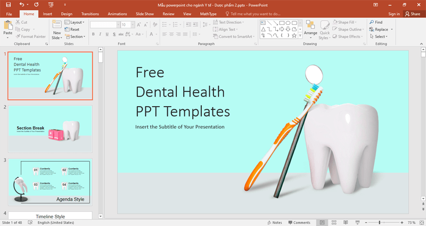Toggle text Shadow formatting
This screenshot has width=426, height=226.
[x=114, y=34]
